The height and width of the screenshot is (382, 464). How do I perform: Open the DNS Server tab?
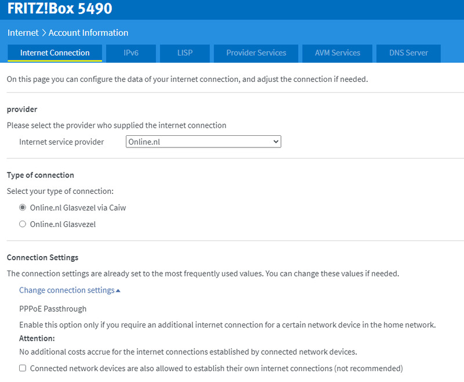408,53
